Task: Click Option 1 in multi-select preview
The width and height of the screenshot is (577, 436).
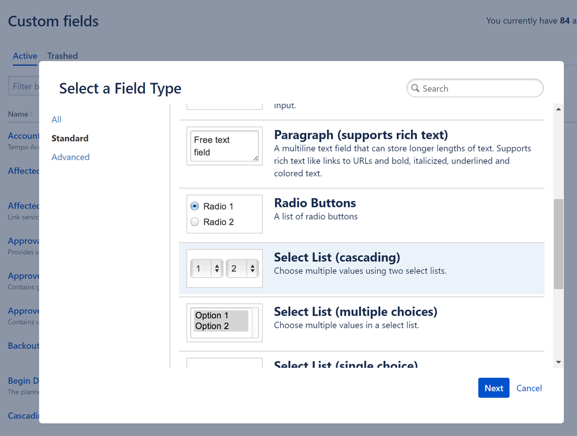Action: (212, 315)
